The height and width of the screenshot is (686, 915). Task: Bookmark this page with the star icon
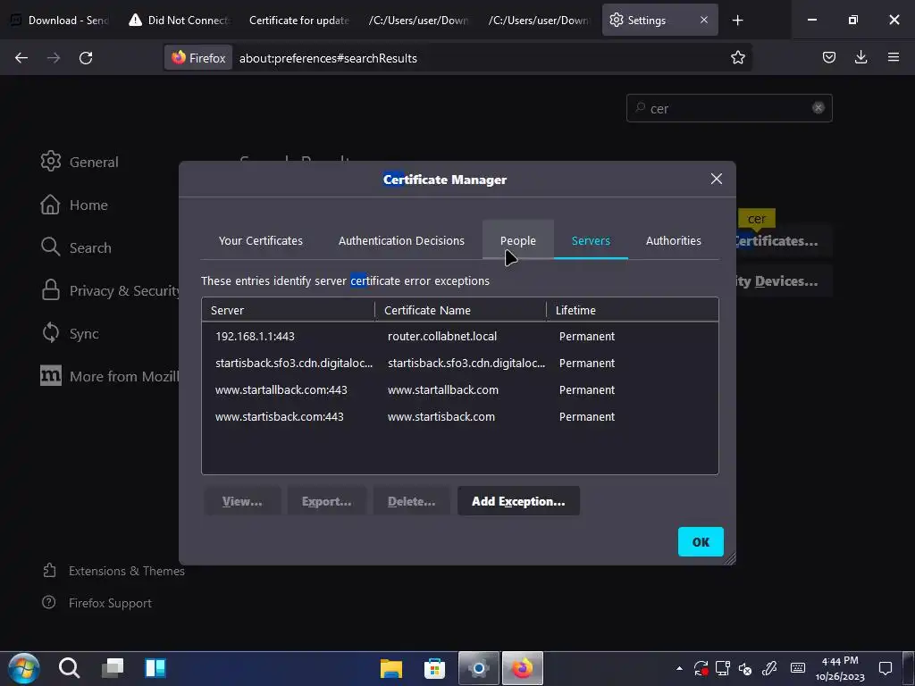coord(737,57)
